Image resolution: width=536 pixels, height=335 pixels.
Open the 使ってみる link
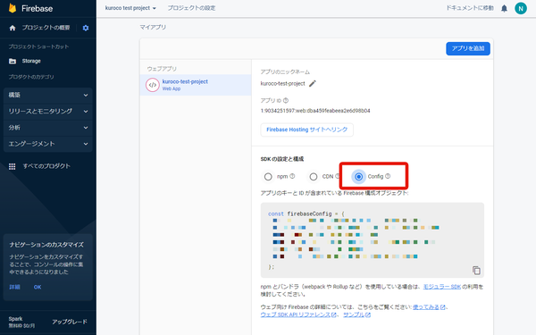tap(429, 307)
